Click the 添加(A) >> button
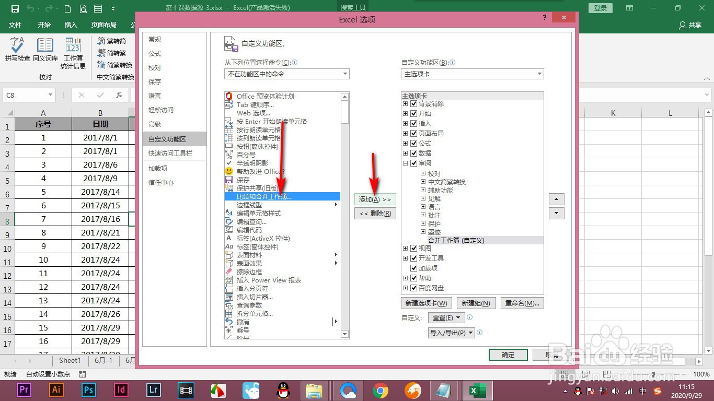 [x=375, y=199]
